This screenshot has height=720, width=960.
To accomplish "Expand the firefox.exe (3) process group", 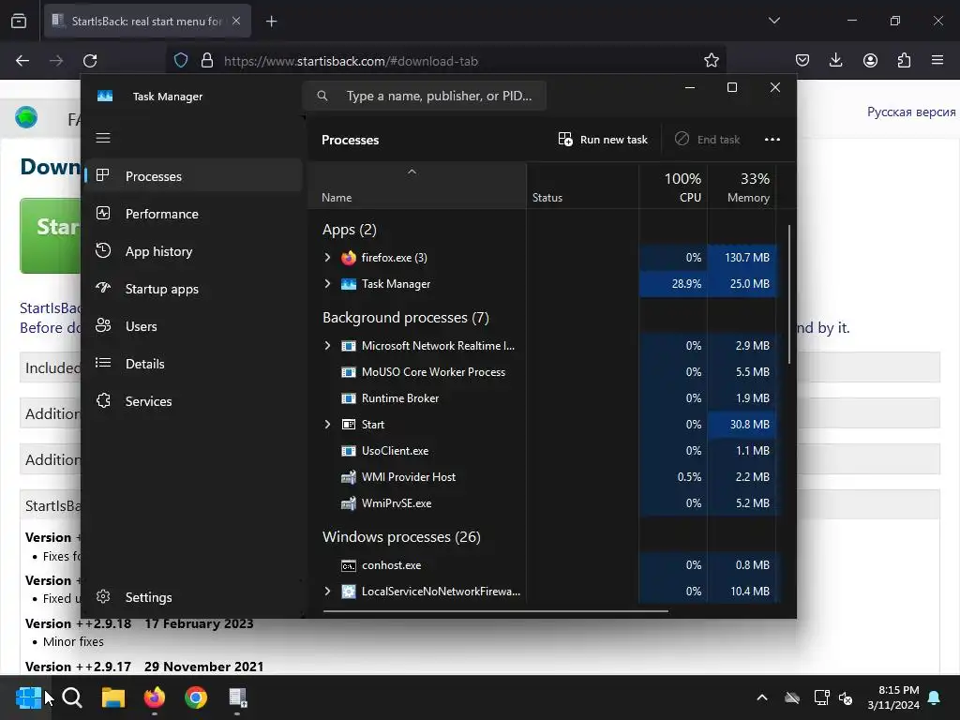I will pos(327,257).
